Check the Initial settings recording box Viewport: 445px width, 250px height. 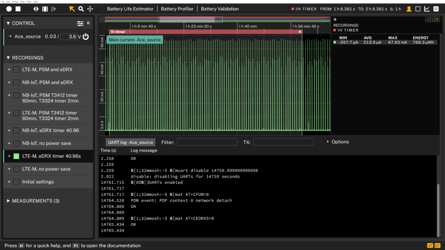[x=16, y=182]
